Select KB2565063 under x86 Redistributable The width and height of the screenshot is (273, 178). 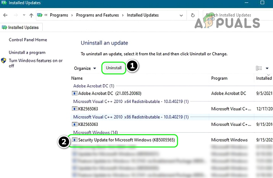point(88,124)
